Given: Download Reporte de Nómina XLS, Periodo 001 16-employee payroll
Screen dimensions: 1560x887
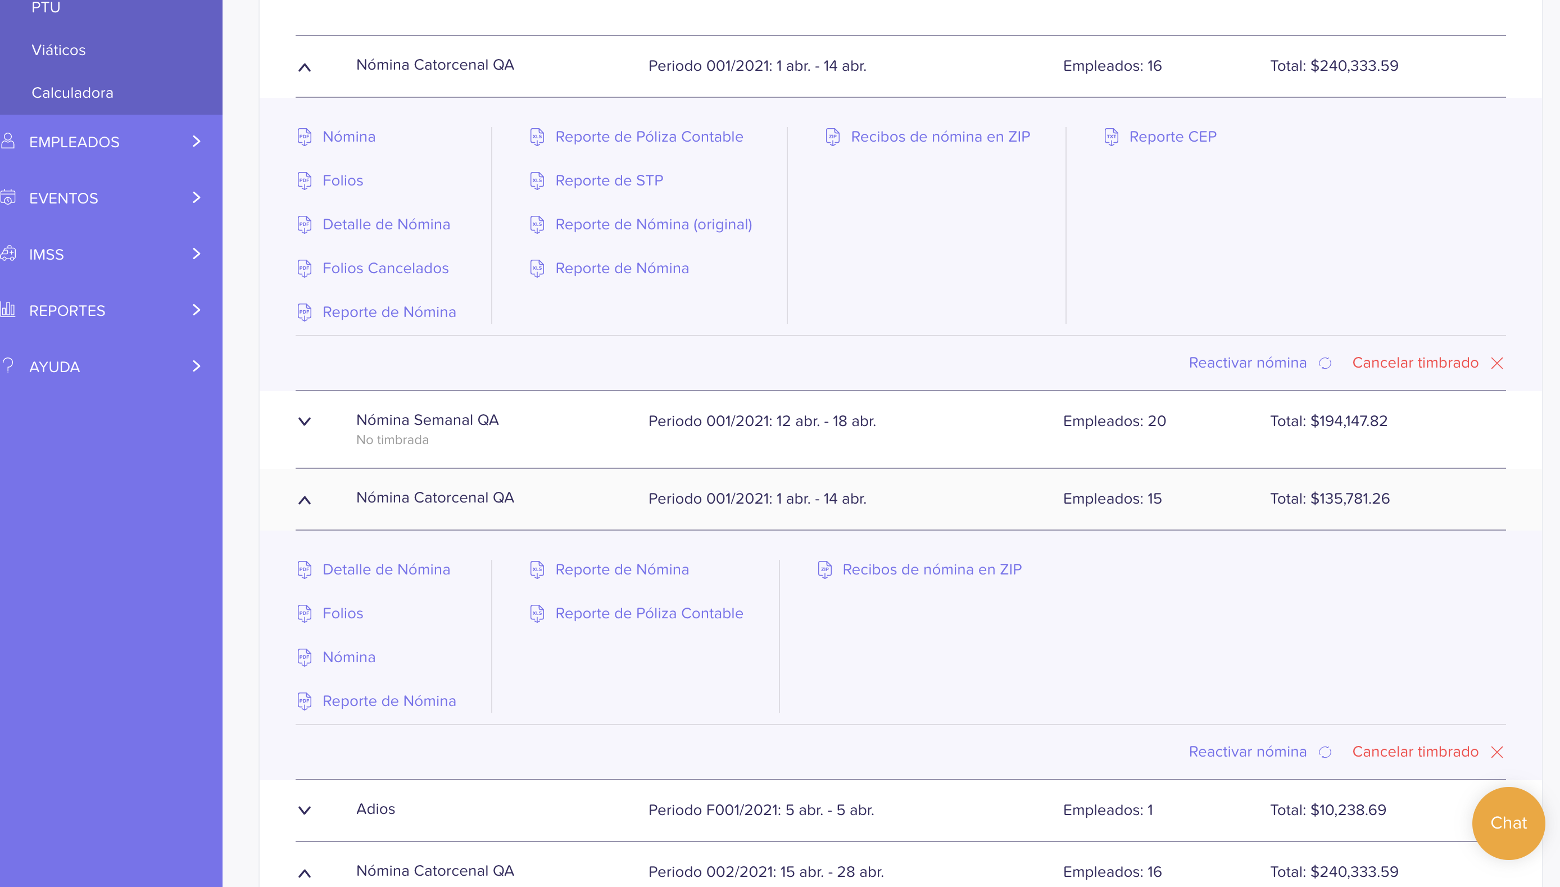Looking at the screenshot, I should point(622,268).
